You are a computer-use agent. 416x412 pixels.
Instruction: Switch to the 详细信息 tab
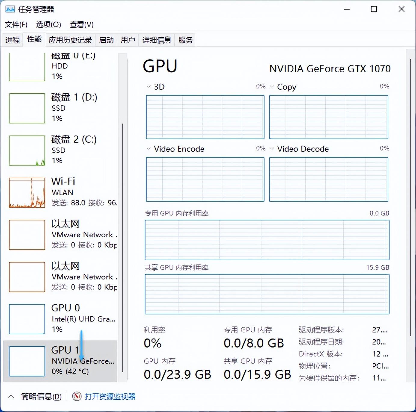(156, 39)
